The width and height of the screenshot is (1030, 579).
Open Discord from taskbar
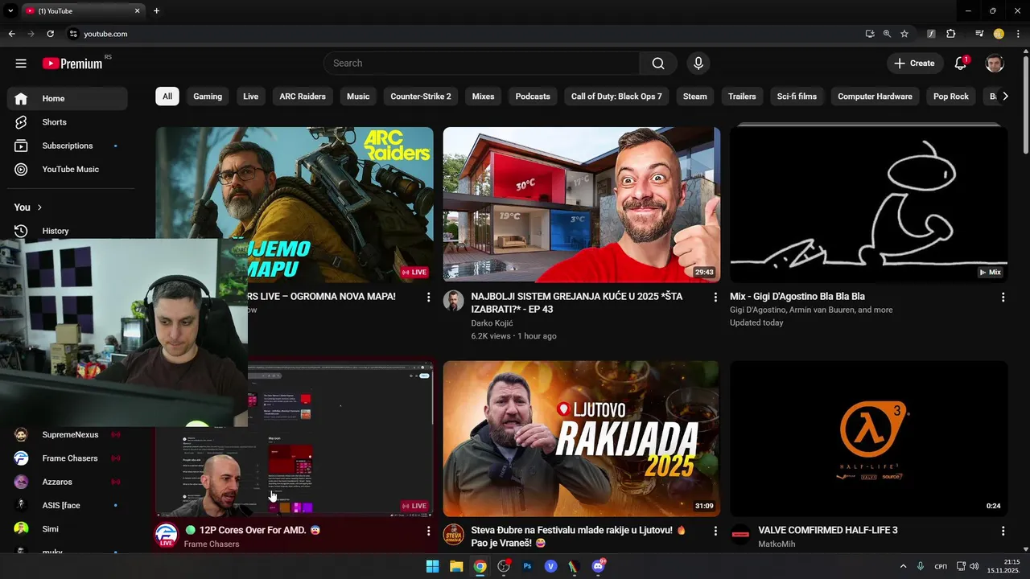[598, 566]
